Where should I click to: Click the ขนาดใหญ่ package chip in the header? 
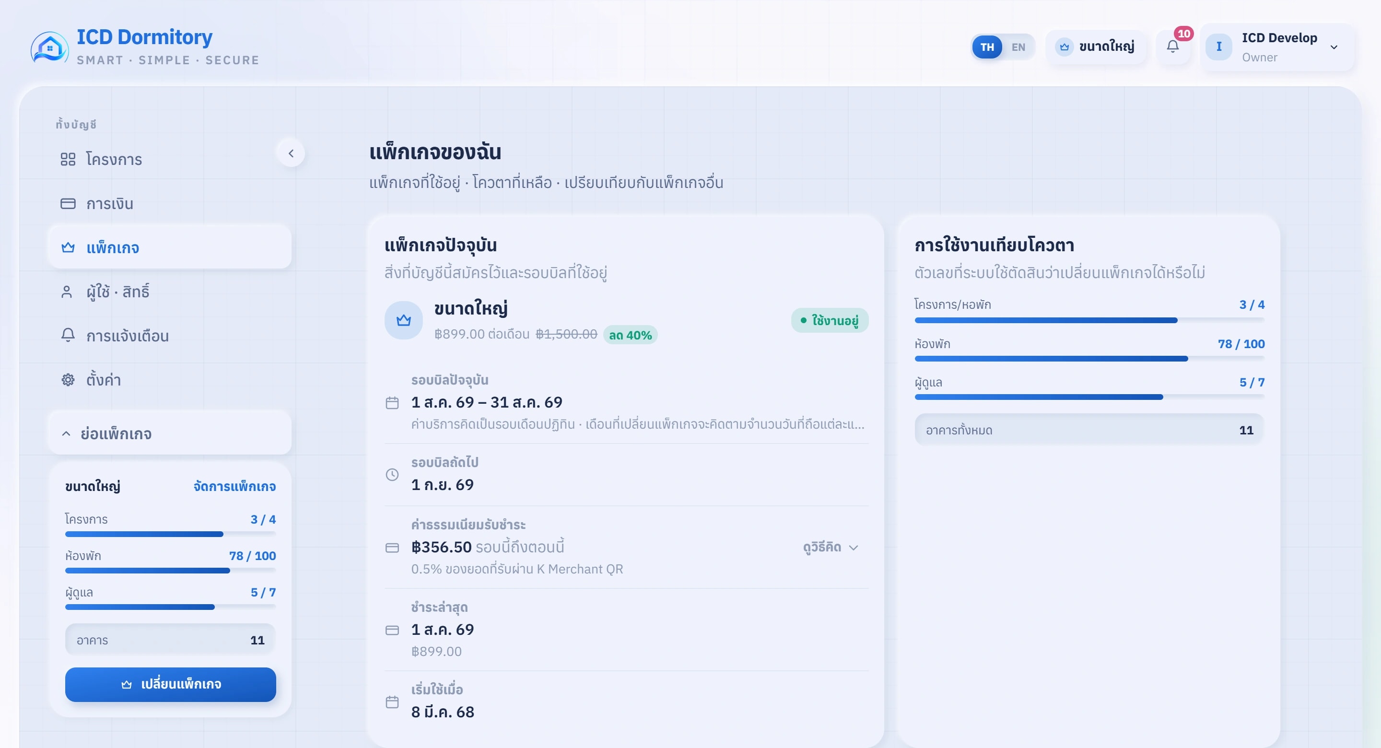point(1095,47)
